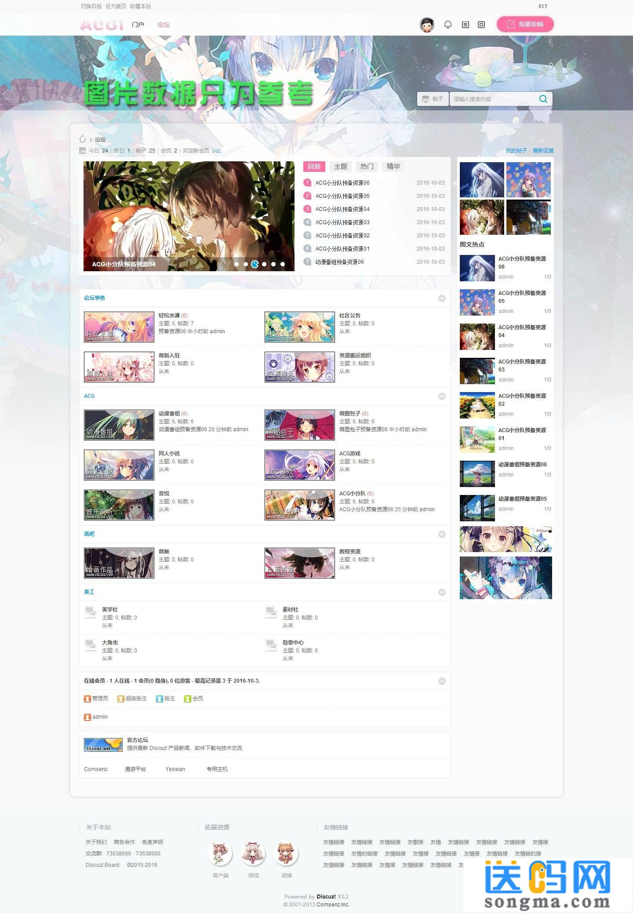
Task: Click the square frame icon in header
Action: (481, 25)
